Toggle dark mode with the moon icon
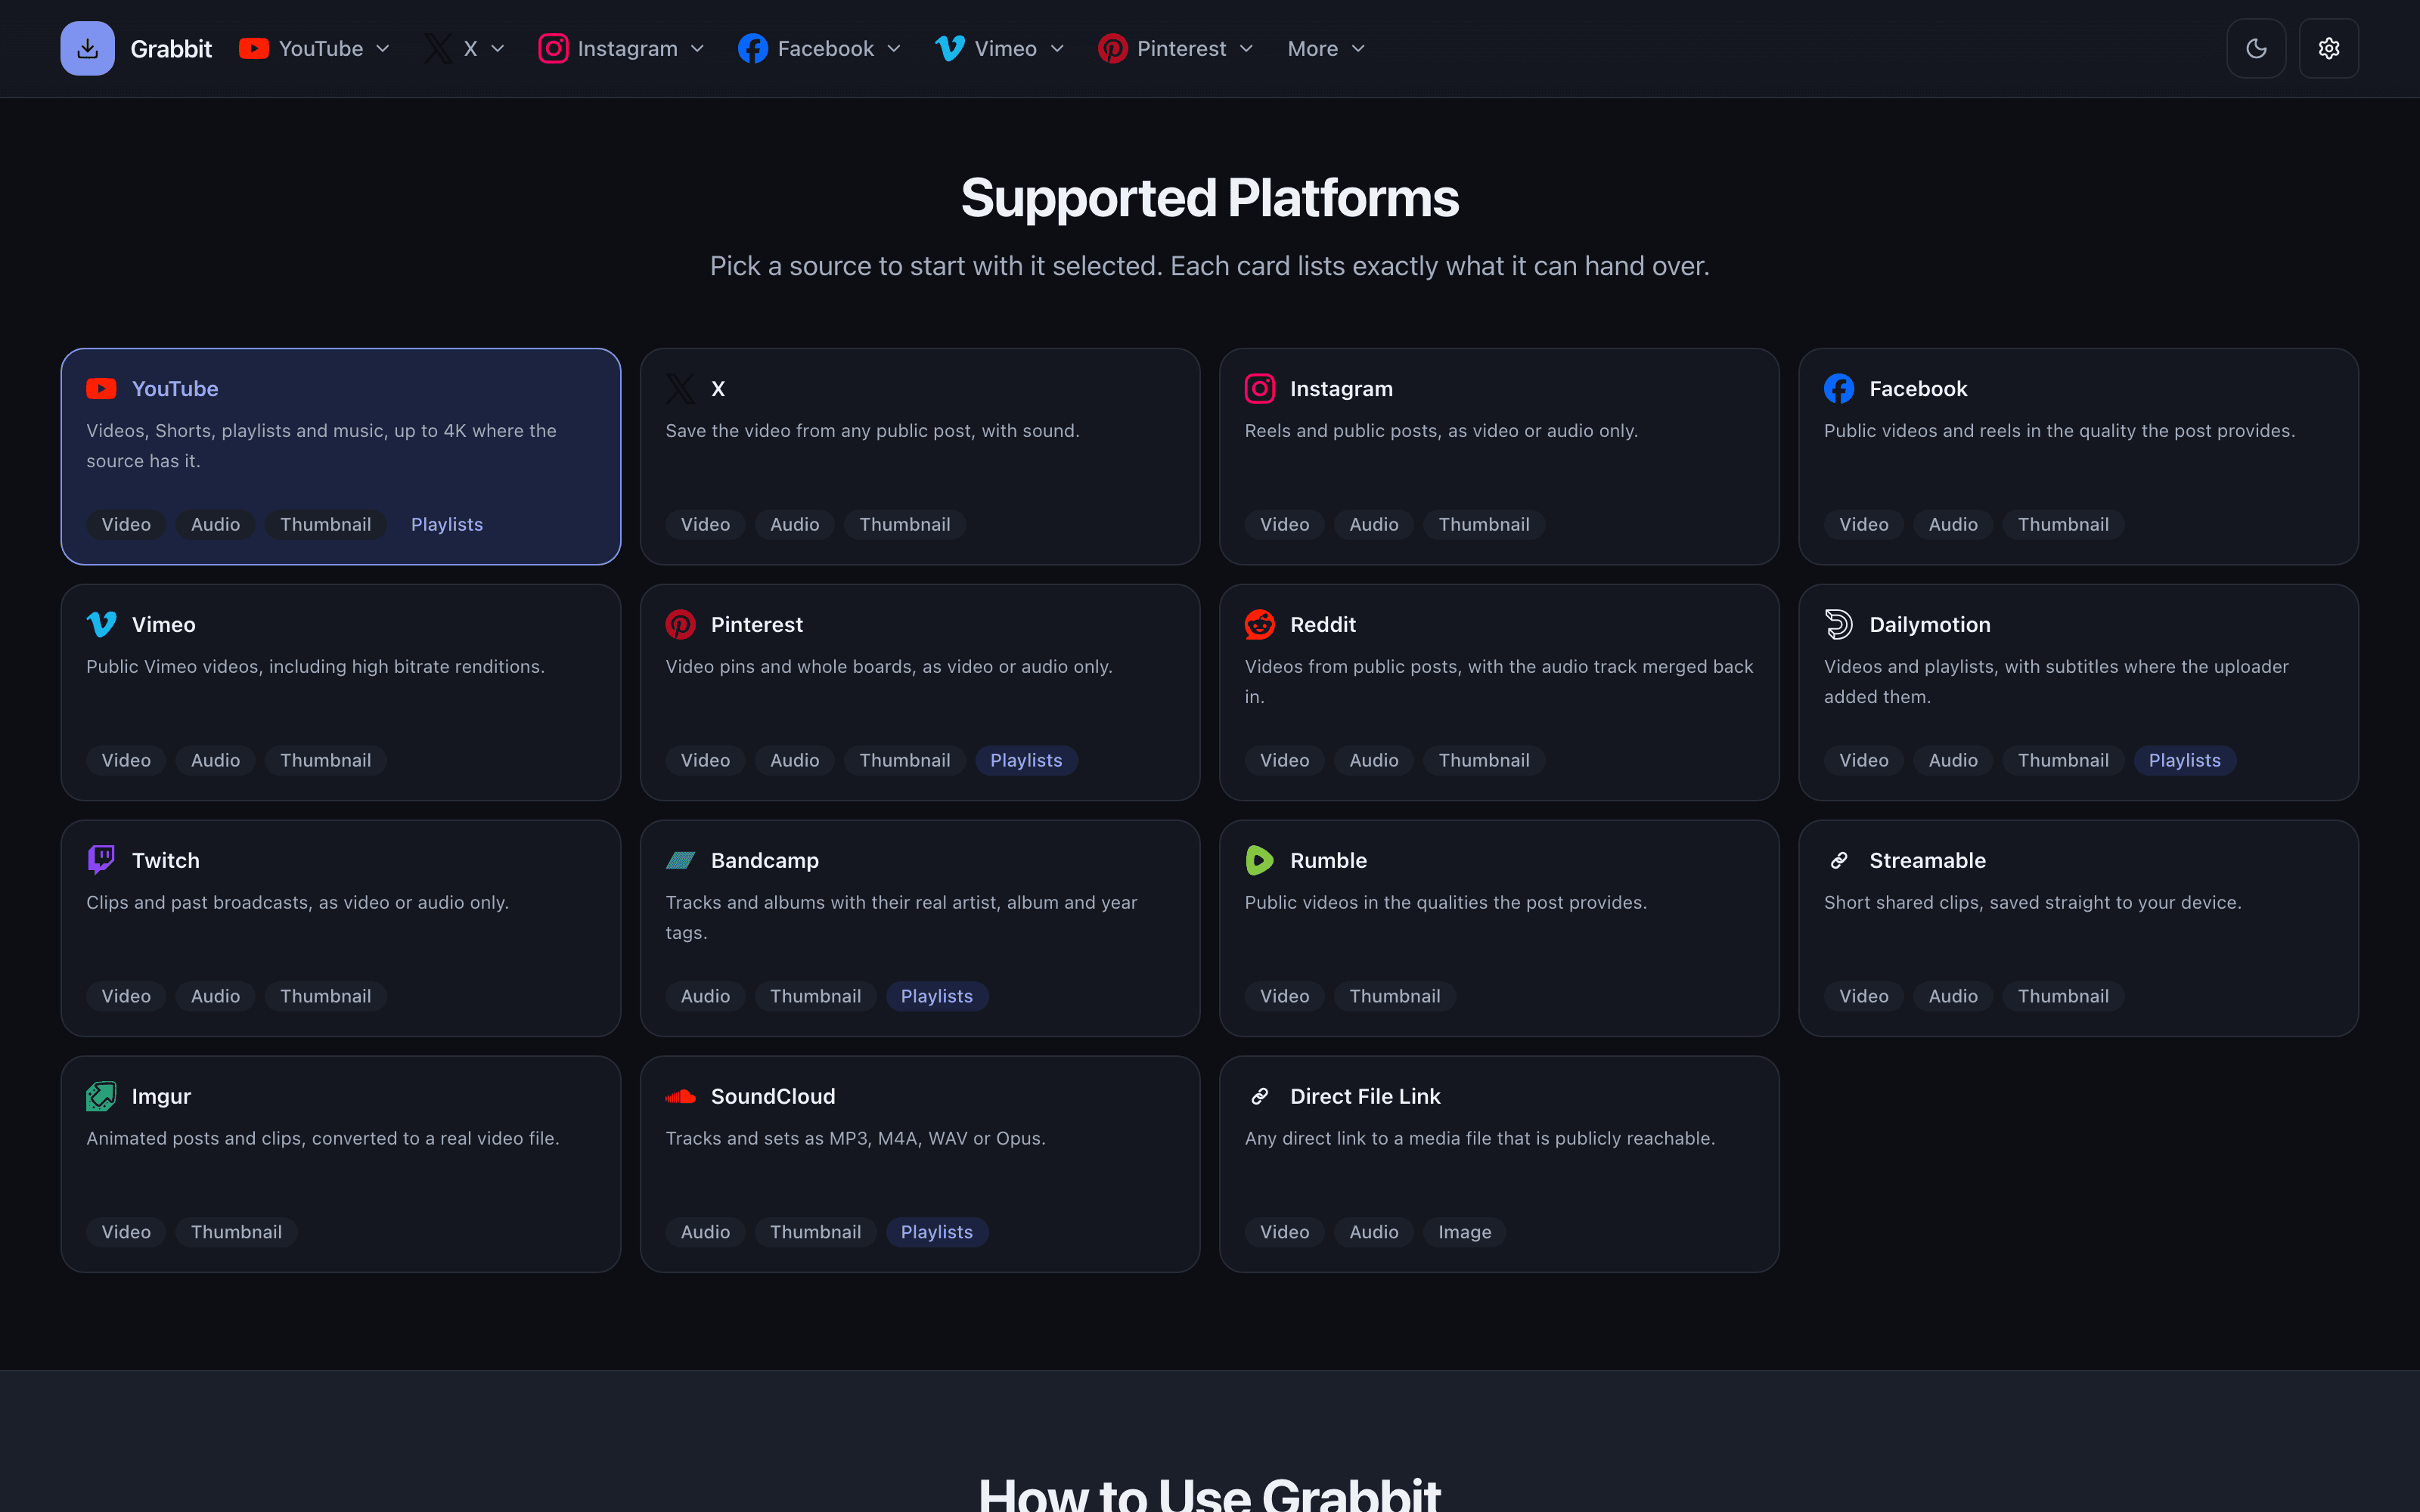This screenshot has height=1512, width=2420. 2256,48
